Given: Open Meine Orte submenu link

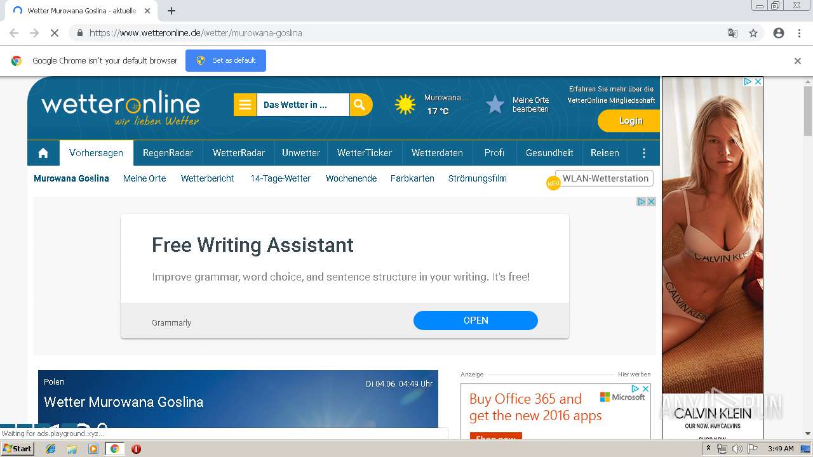Looking at the screenshot, I should point(144,178).
